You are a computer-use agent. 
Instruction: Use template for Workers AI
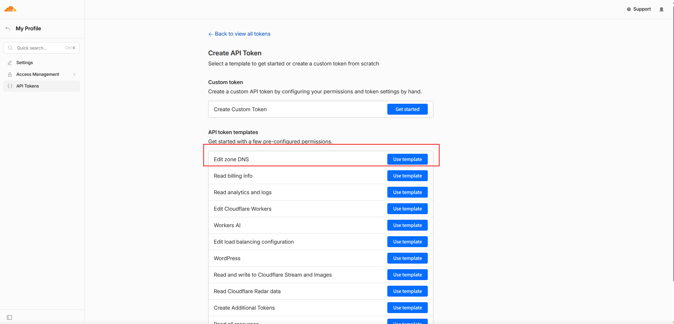point(407,225)
